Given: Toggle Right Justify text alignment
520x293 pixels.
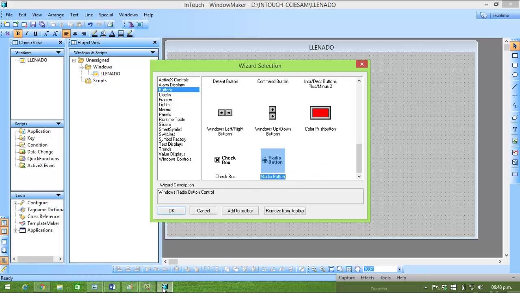Looking at the screenshot, I should pyautogui.click(x=84, y=33).
